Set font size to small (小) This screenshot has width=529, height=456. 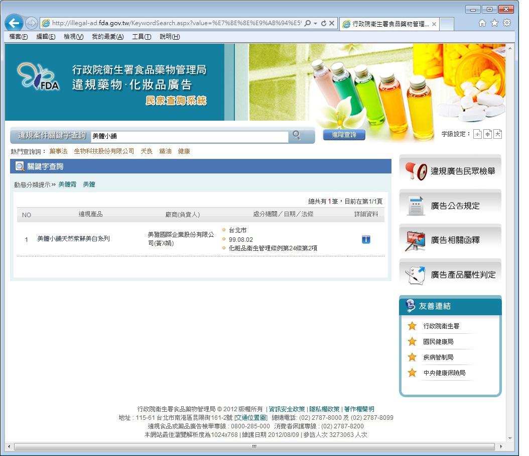(x=477, y=134)
